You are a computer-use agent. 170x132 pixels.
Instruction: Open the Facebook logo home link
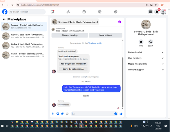pos(5,12)
